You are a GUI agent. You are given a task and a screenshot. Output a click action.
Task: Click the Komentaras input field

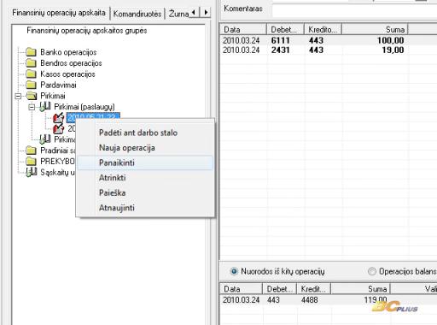click(354, 9)
